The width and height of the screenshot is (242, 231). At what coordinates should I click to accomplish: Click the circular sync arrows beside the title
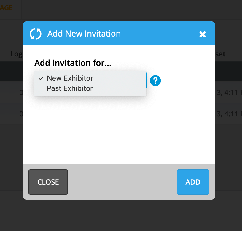pos(35,34)
